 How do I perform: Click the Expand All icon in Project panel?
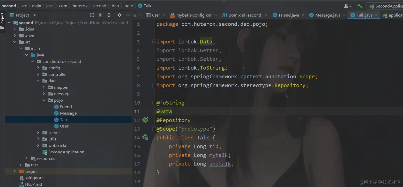pos(100,15)
